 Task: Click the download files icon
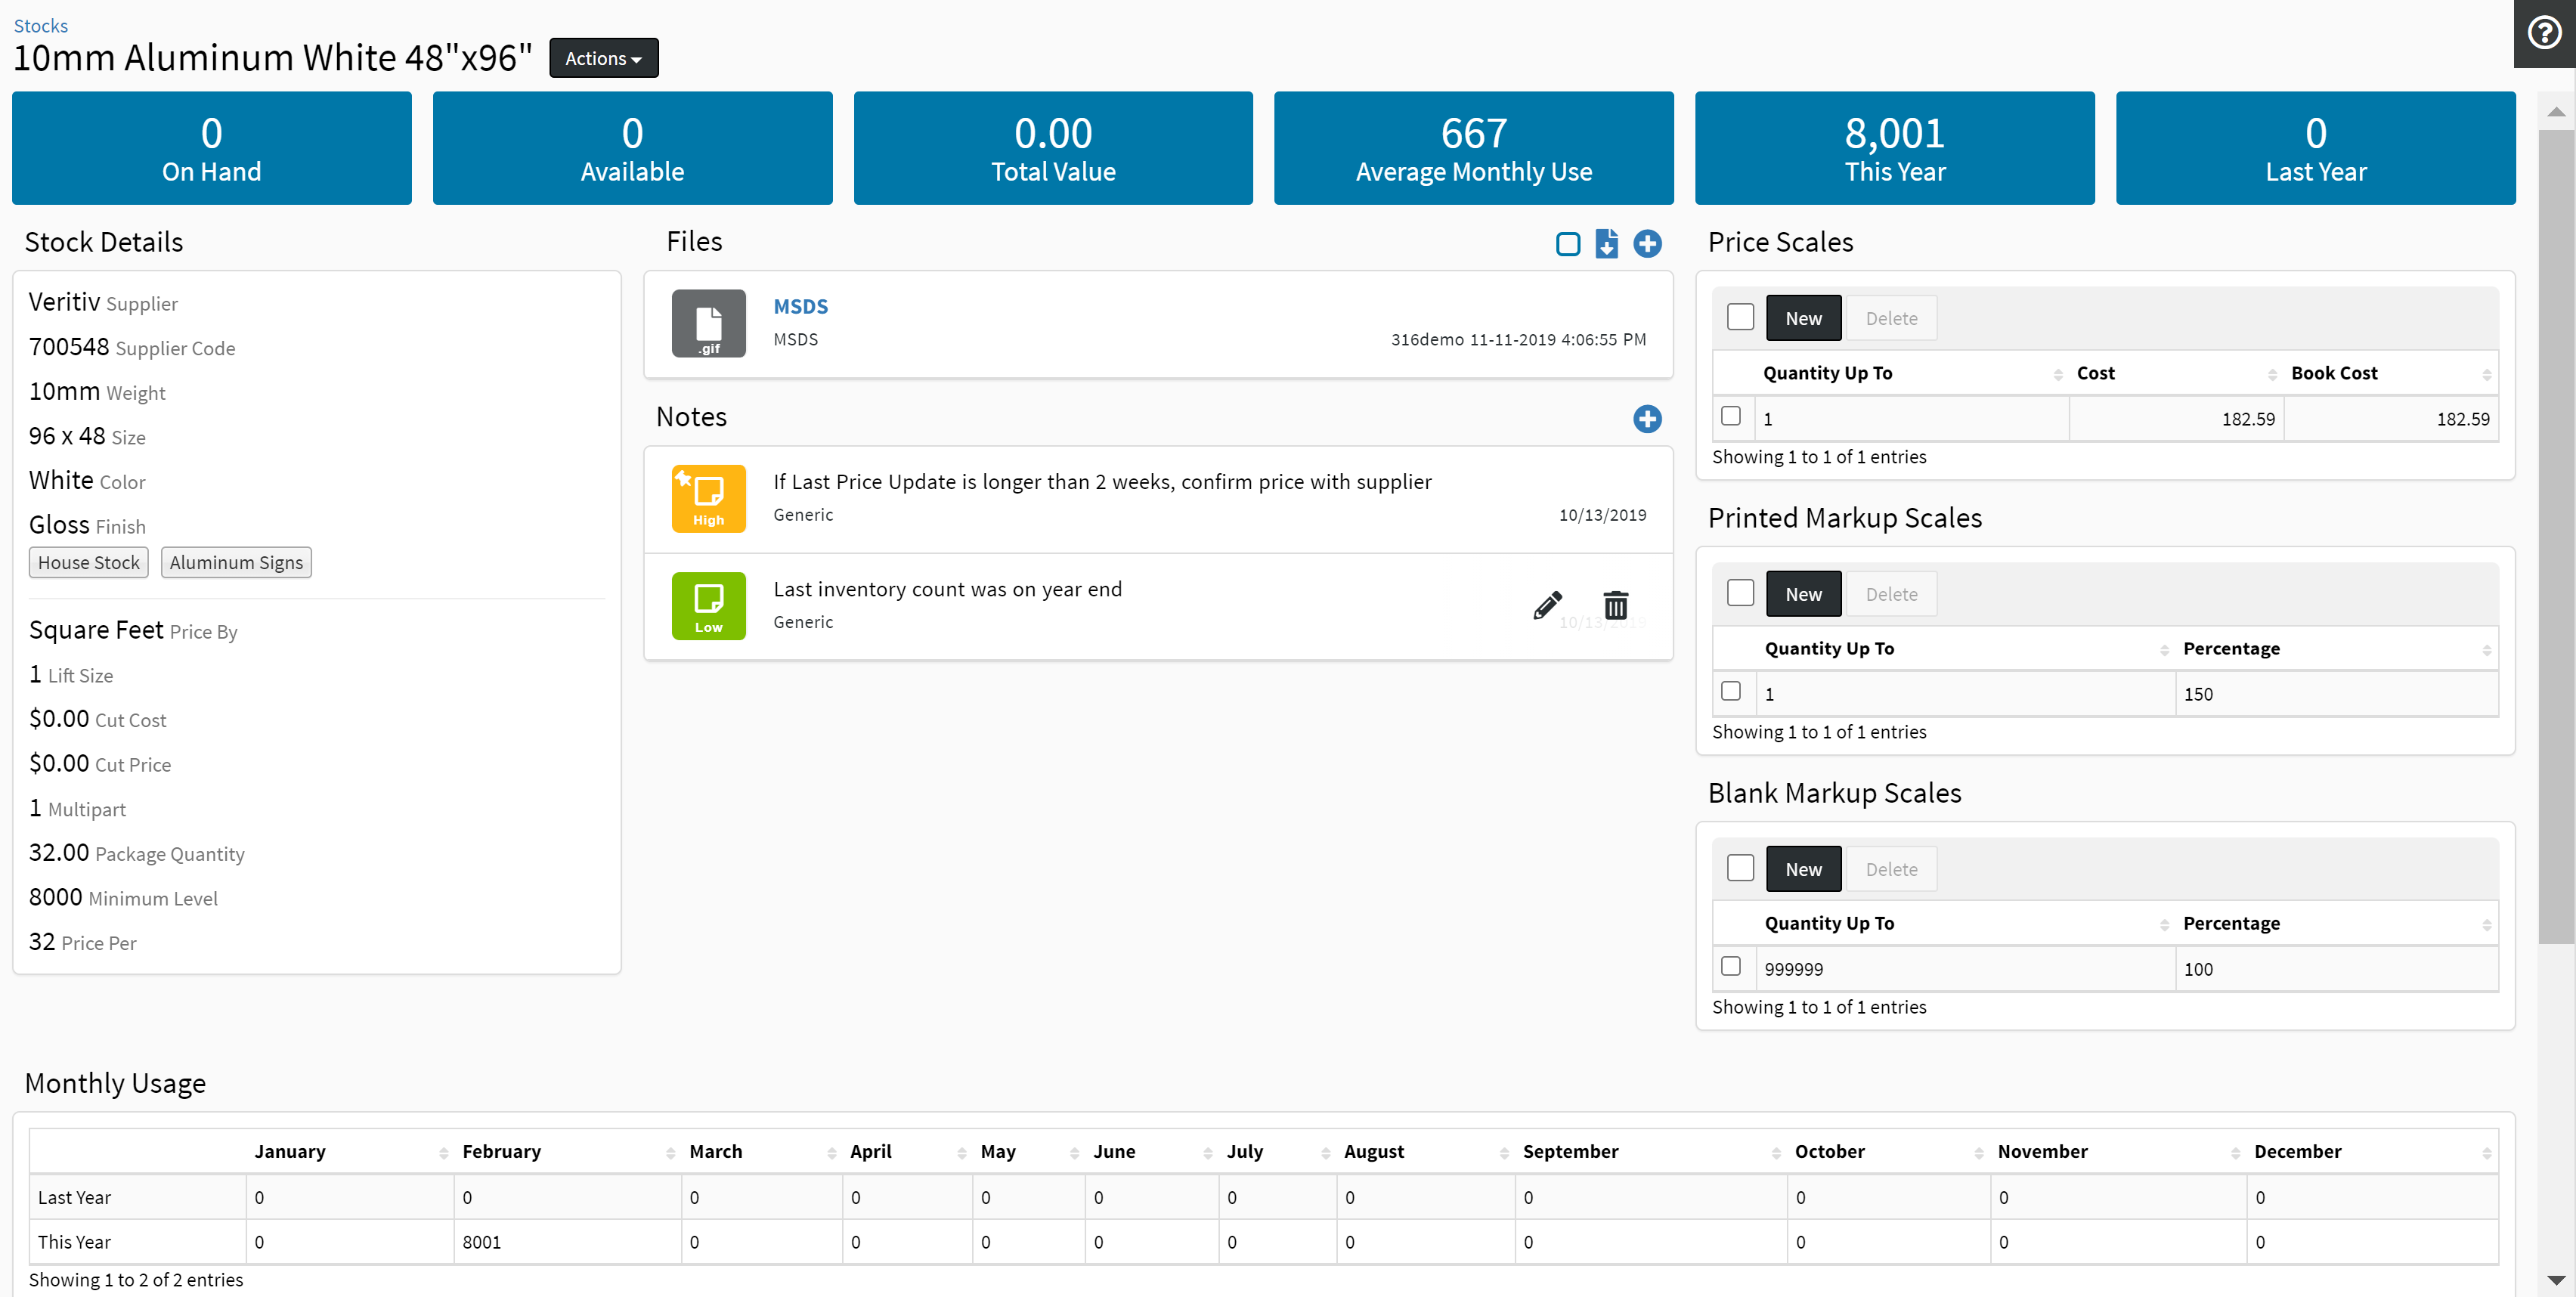tap(1606, 243)
